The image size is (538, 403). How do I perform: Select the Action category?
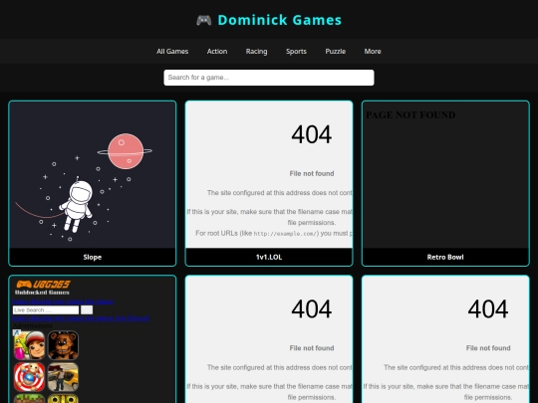(217, 51)
